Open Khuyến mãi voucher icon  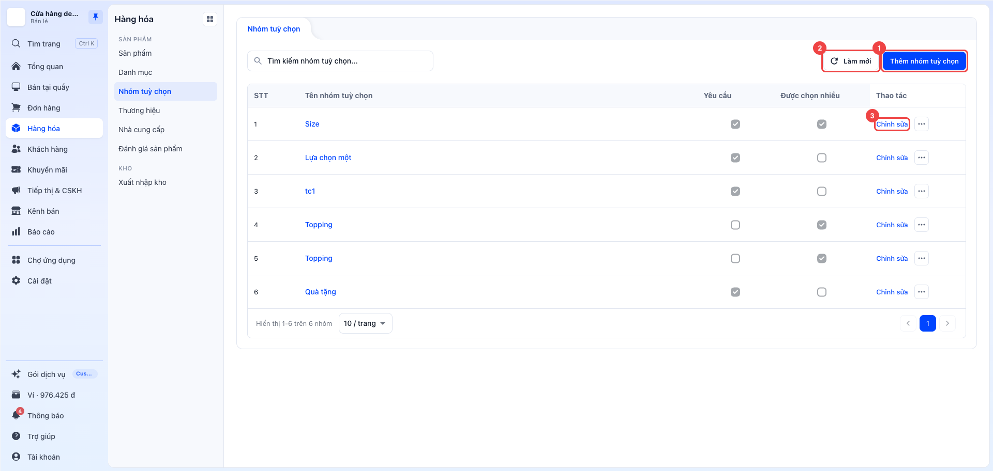16,169
